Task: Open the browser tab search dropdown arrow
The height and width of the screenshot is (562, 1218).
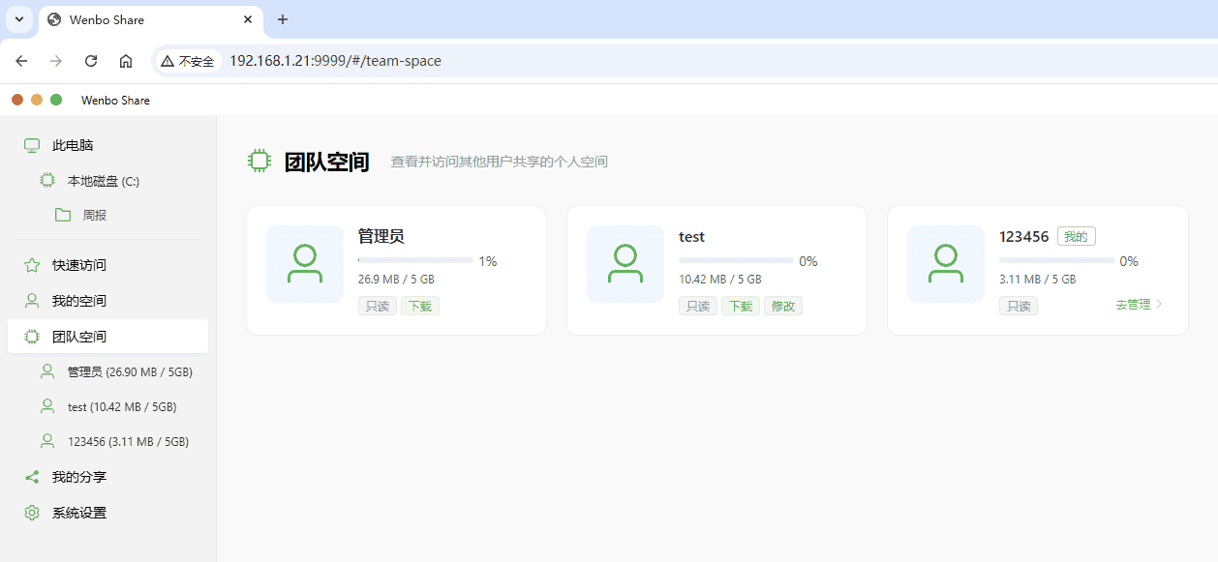Action: pyautogui.click(x=18, y=19)
